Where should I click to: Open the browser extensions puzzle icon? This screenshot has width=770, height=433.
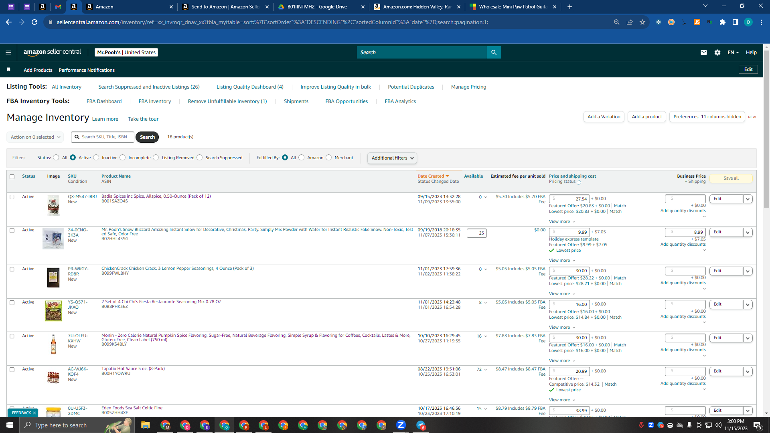tap(723, 22)
